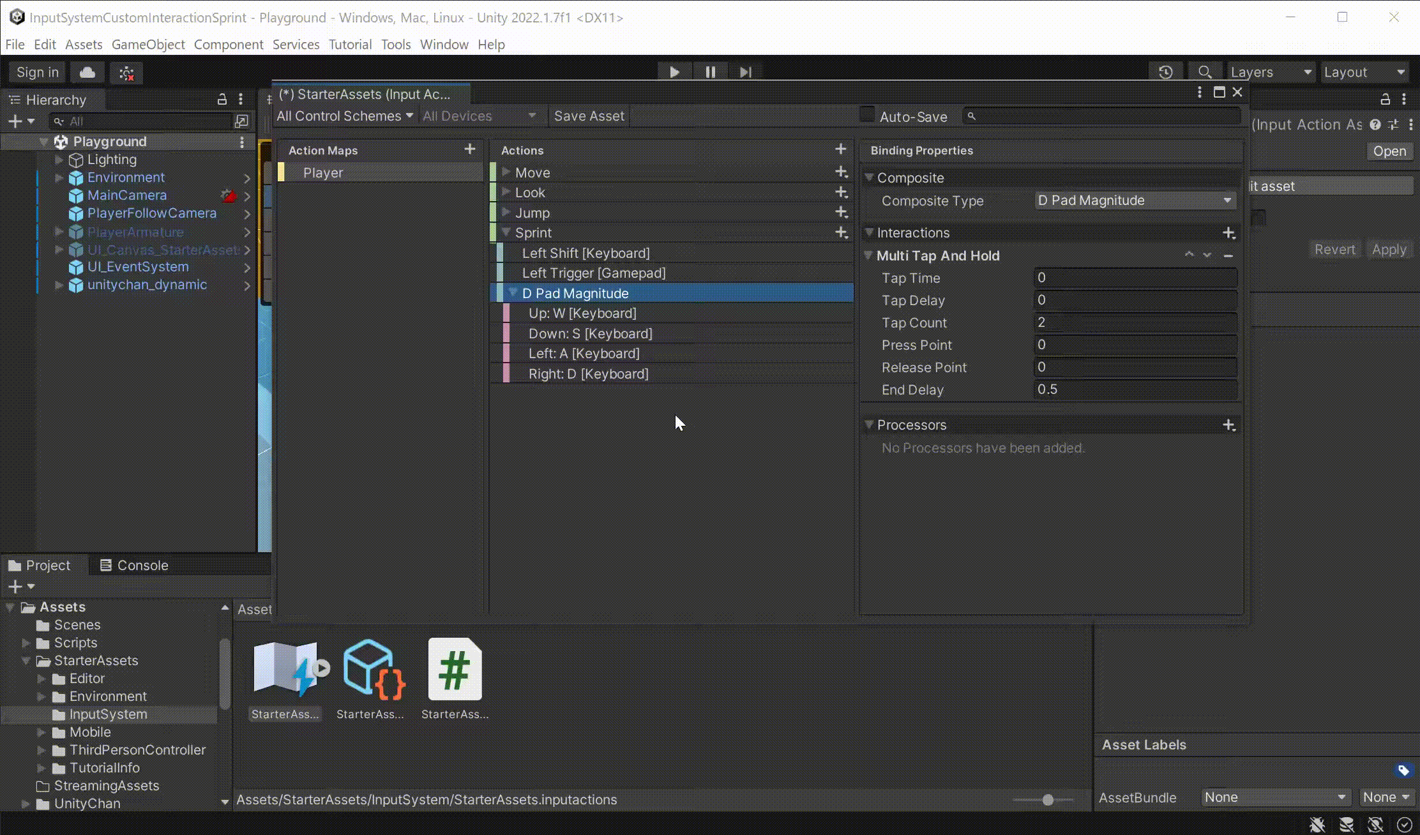This screenshot has width=1420, height=835.
Task: Expand the Move action bindings
Action: coord(506,172)
